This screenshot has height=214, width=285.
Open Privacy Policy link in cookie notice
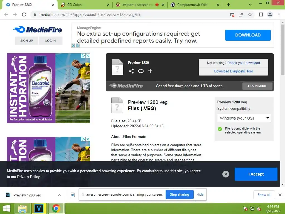tap(28, 177)
